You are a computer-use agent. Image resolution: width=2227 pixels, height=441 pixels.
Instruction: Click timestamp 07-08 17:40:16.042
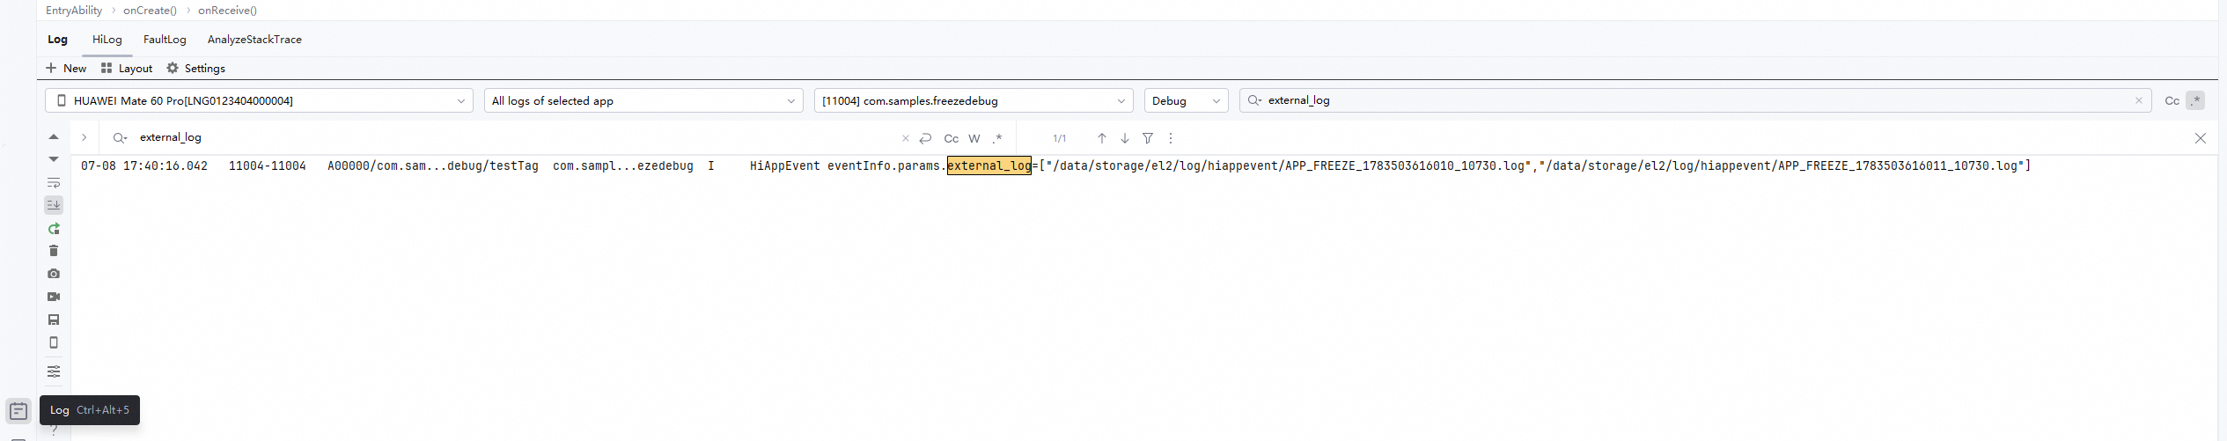(x=144, y=165)
